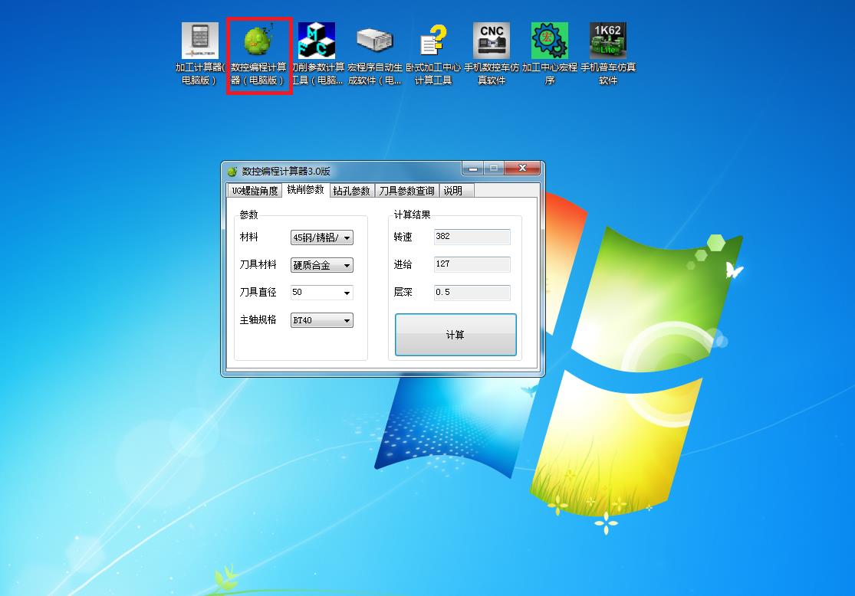The image size is (855, 596).
Task: Switch to the 钻孔参数 tab
Action: [351, 191]
